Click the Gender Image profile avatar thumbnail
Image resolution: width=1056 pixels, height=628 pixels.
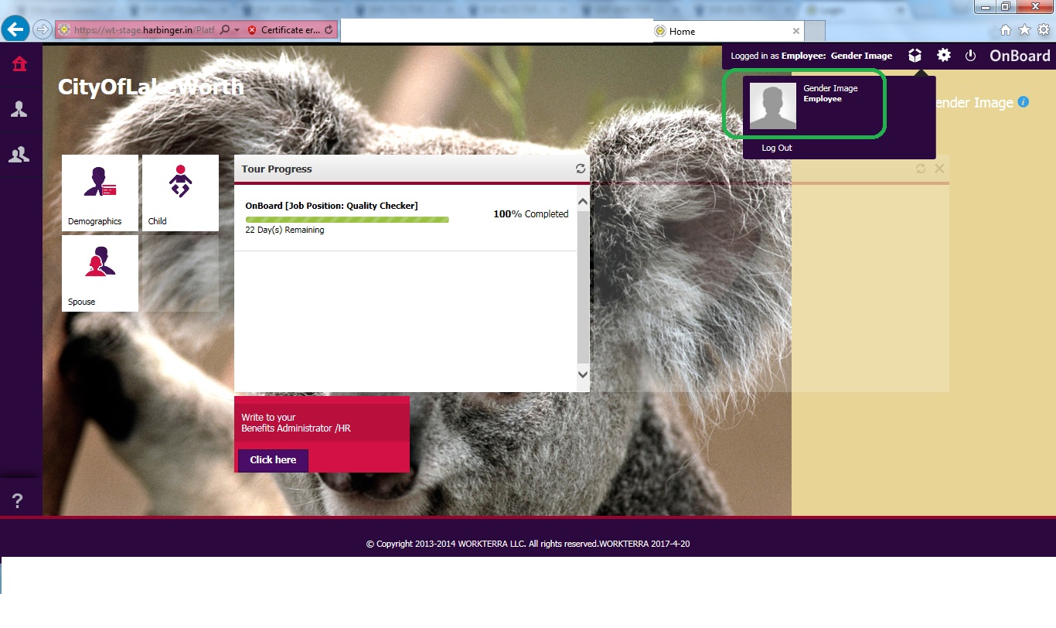(x=773, y=106)
